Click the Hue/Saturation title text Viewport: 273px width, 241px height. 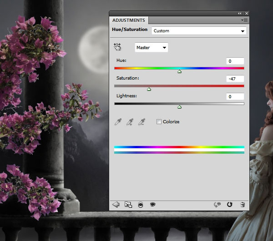[130, 30]
